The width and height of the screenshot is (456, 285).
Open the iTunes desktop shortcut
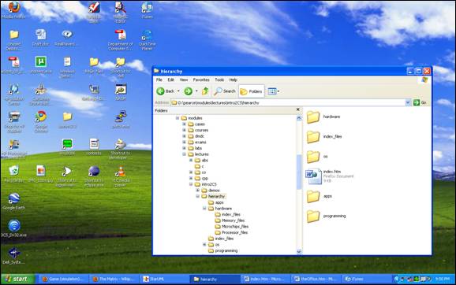pyautogui.click(x=147, y=9)
